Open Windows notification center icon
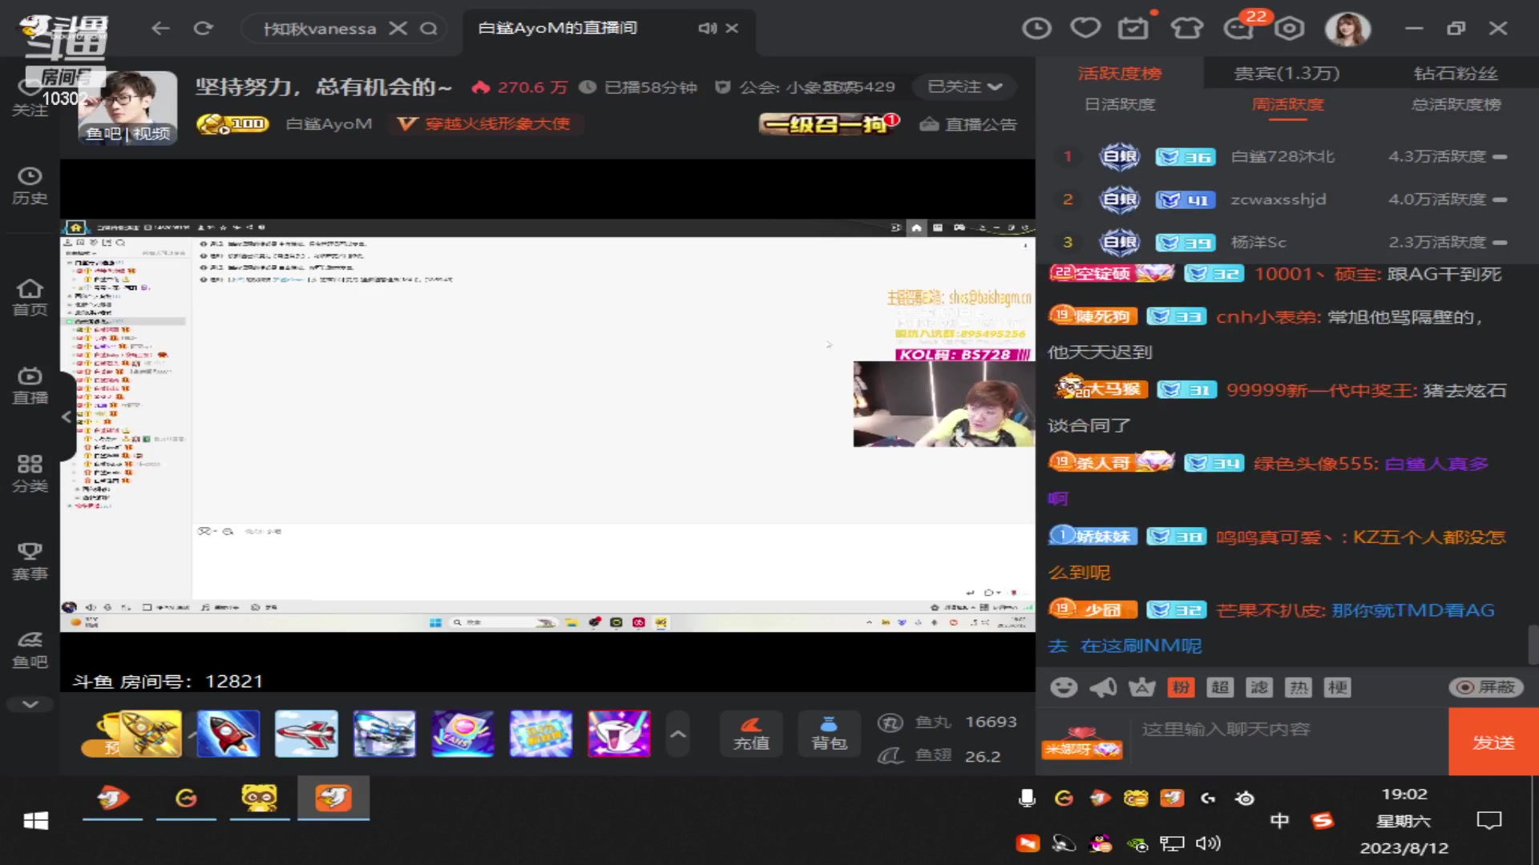This screenshot has width=1539, height=865. [1489, 821]
